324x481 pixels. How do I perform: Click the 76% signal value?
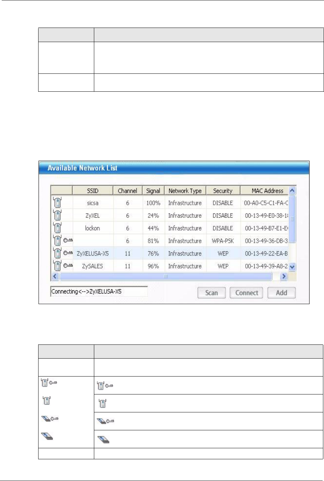(153, 253)
